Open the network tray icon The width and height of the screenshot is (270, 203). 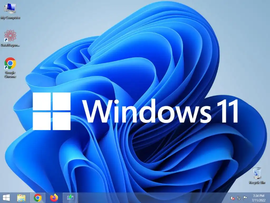coord(239,198)
